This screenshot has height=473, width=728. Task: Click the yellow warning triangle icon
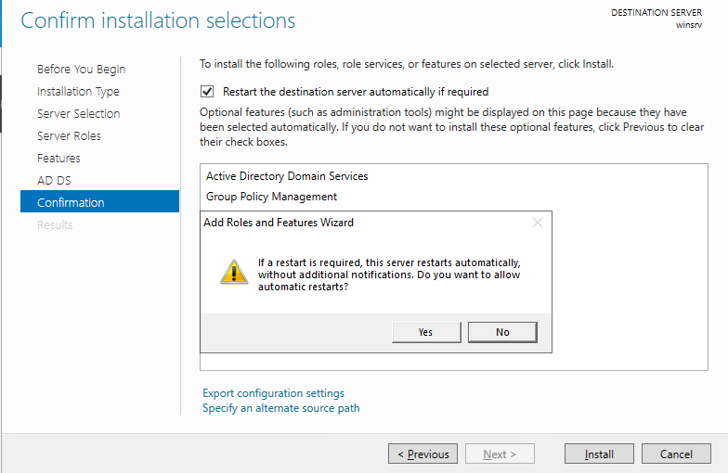[x=228, y=271]
